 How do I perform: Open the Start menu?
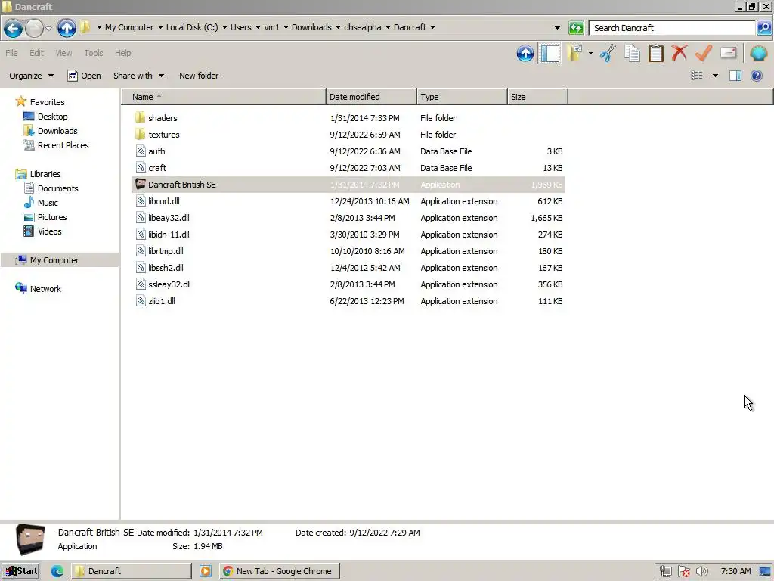coord(20,571)
